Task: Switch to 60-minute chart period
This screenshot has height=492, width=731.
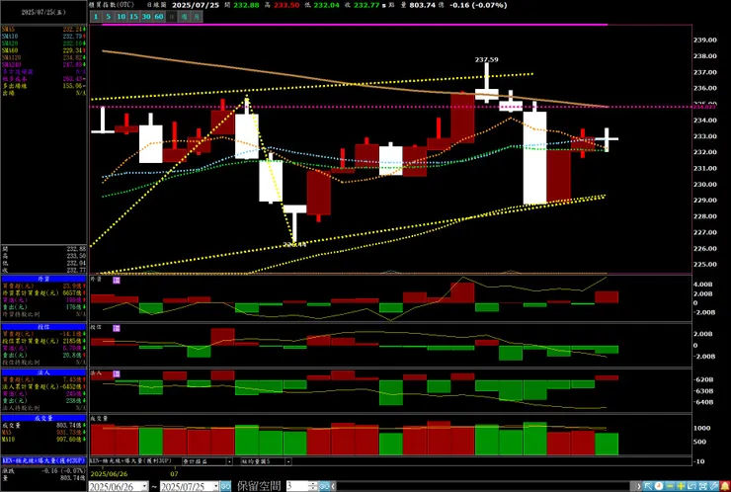Action: tap(159, 17)
